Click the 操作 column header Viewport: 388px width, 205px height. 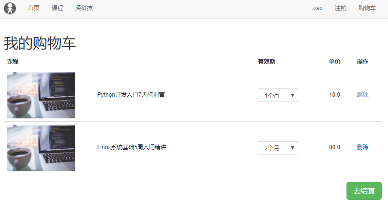click(x=362, y=62)
